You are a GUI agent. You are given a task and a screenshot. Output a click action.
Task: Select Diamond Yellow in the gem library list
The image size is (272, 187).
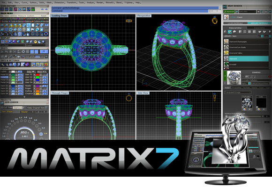[246, 53]
